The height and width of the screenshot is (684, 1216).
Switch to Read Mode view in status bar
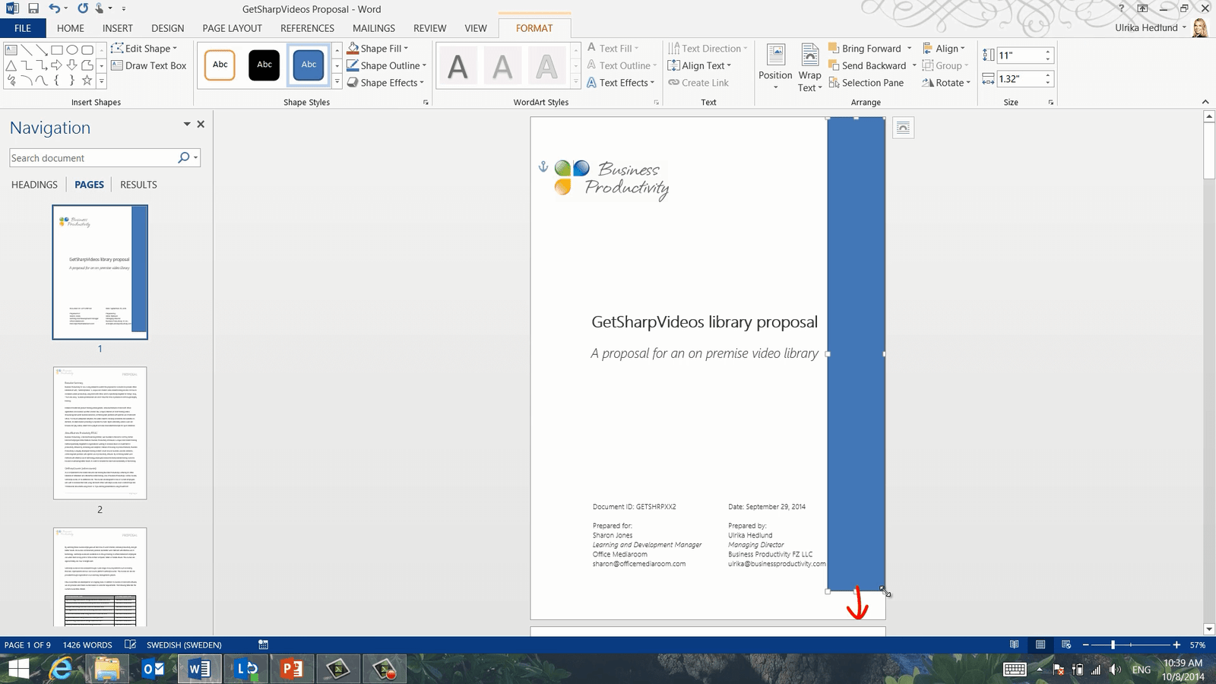tap(1014, 644)
